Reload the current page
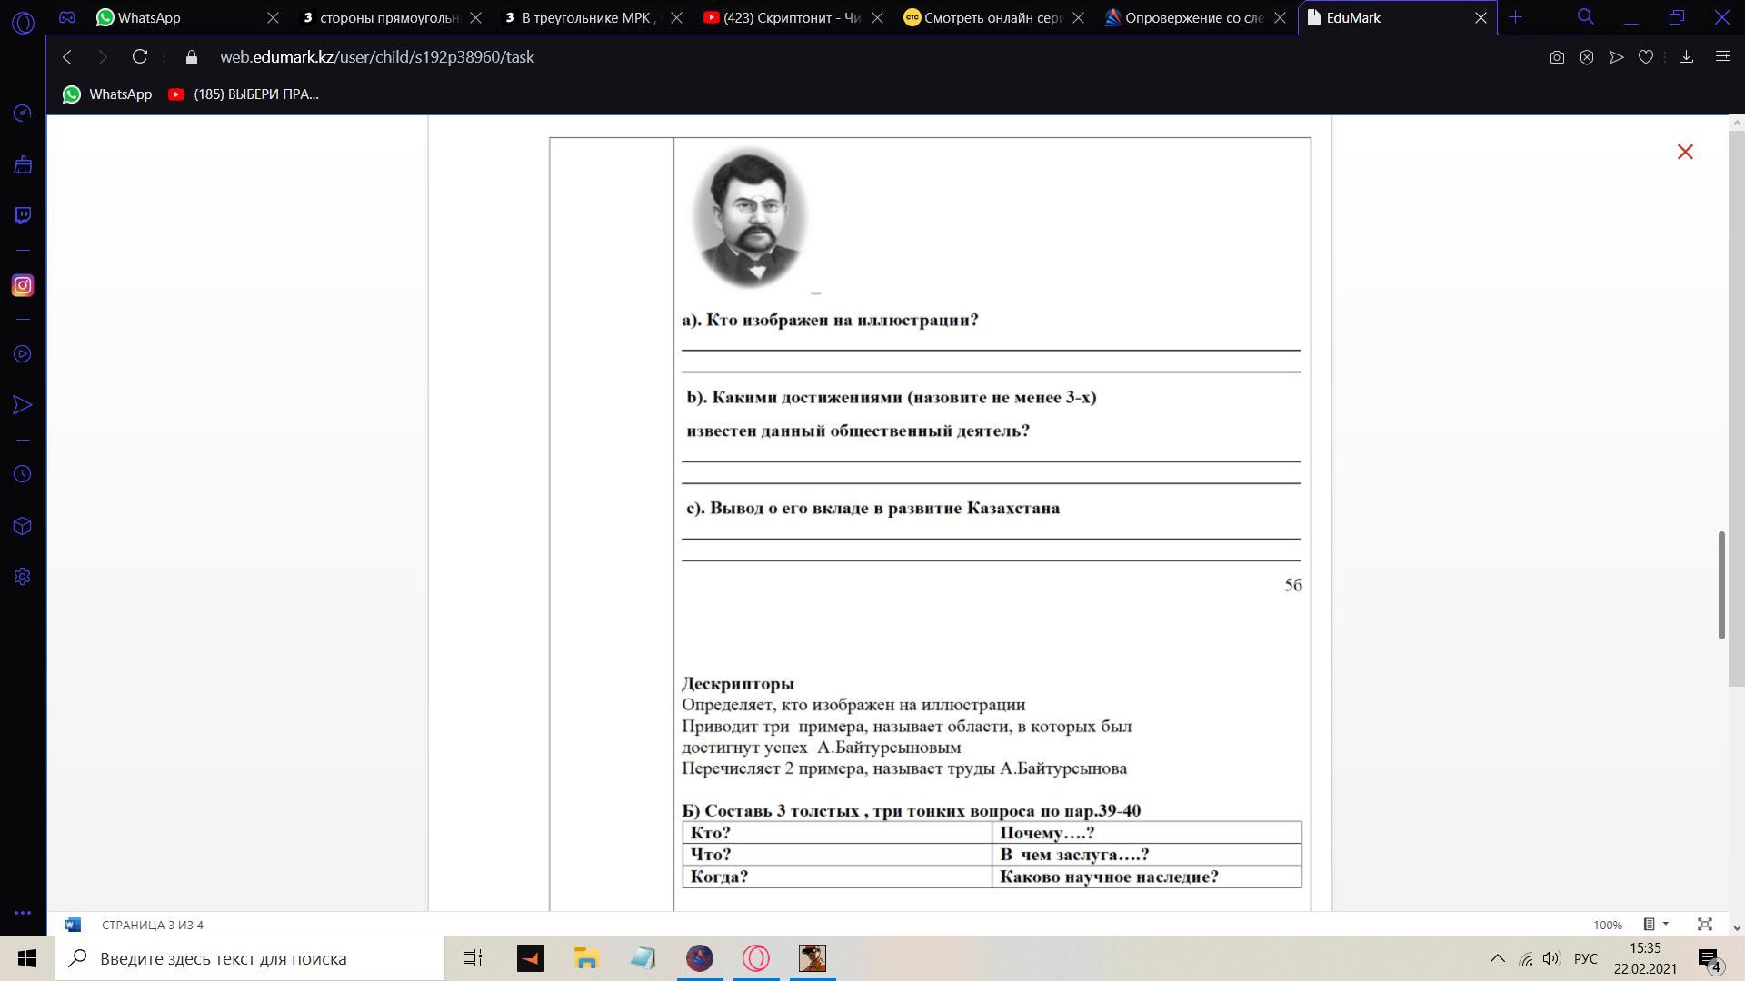Image resolution: width=1745 pixels, height=981 pixels. click(x=140, y=57)
